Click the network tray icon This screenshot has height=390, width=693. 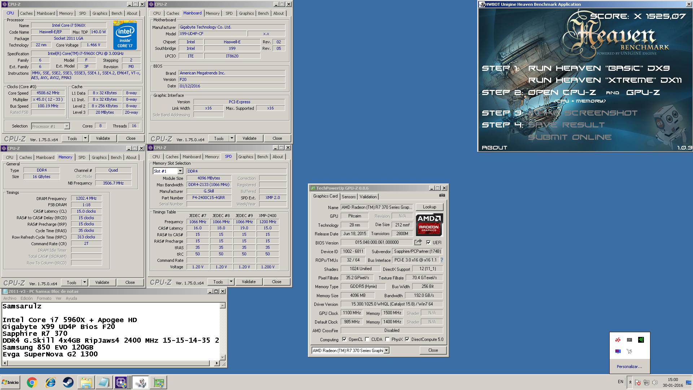coord(646,382)
